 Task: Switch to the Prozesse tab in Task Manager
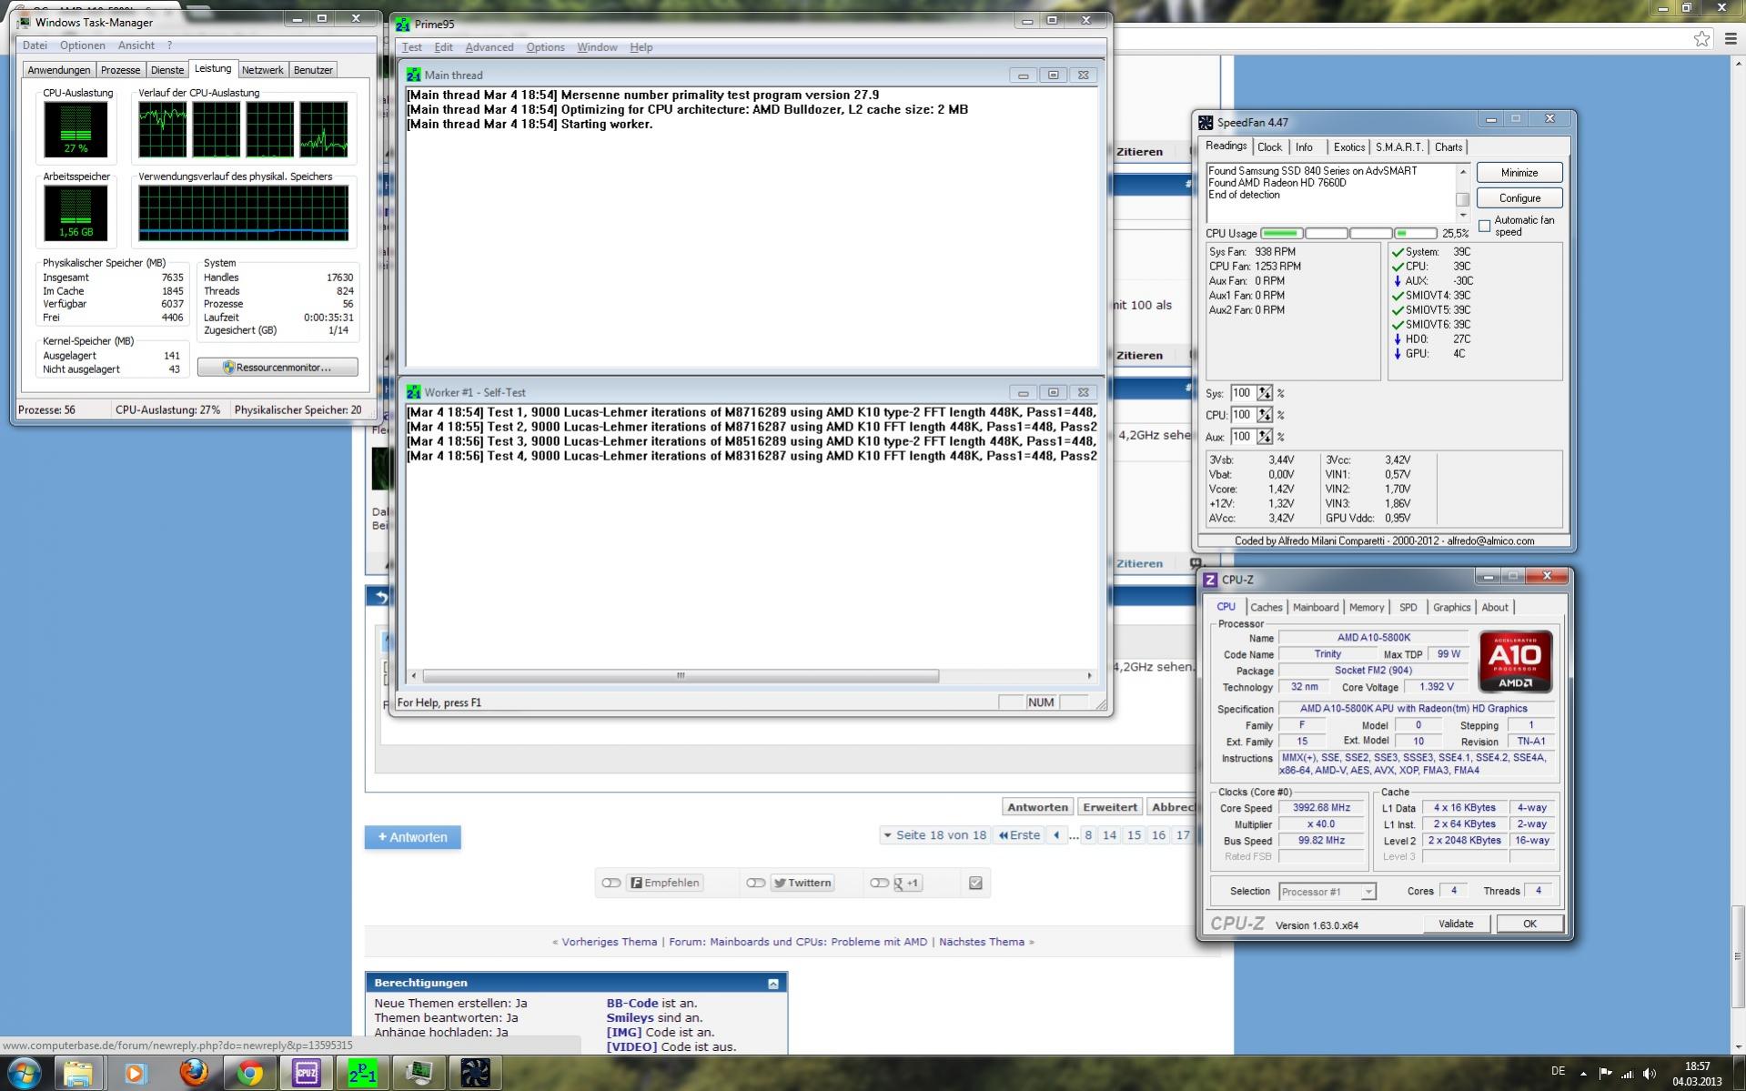click(120, 70)
